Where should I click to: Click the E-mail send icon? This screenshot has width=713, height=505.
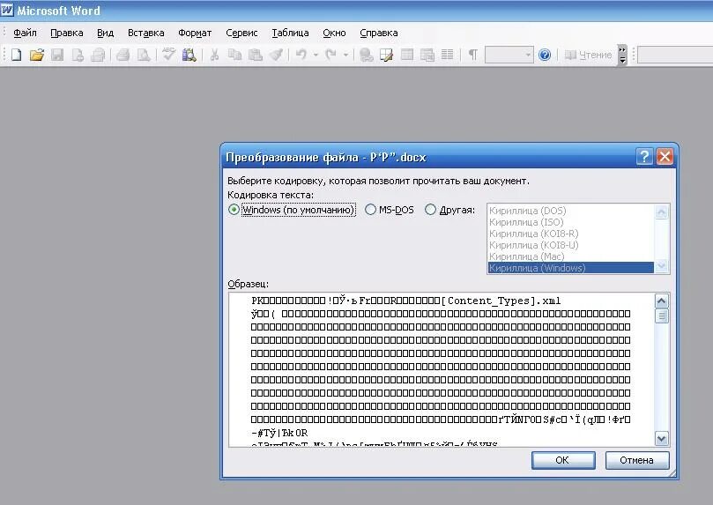[98, 55]
